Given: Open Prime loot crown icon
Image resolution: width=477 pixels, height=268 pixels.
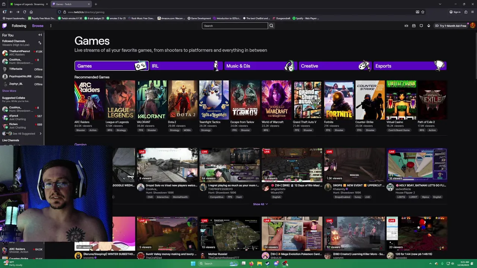Looking at the screenshot, I should pyautogui.click(x=406, y=26).
